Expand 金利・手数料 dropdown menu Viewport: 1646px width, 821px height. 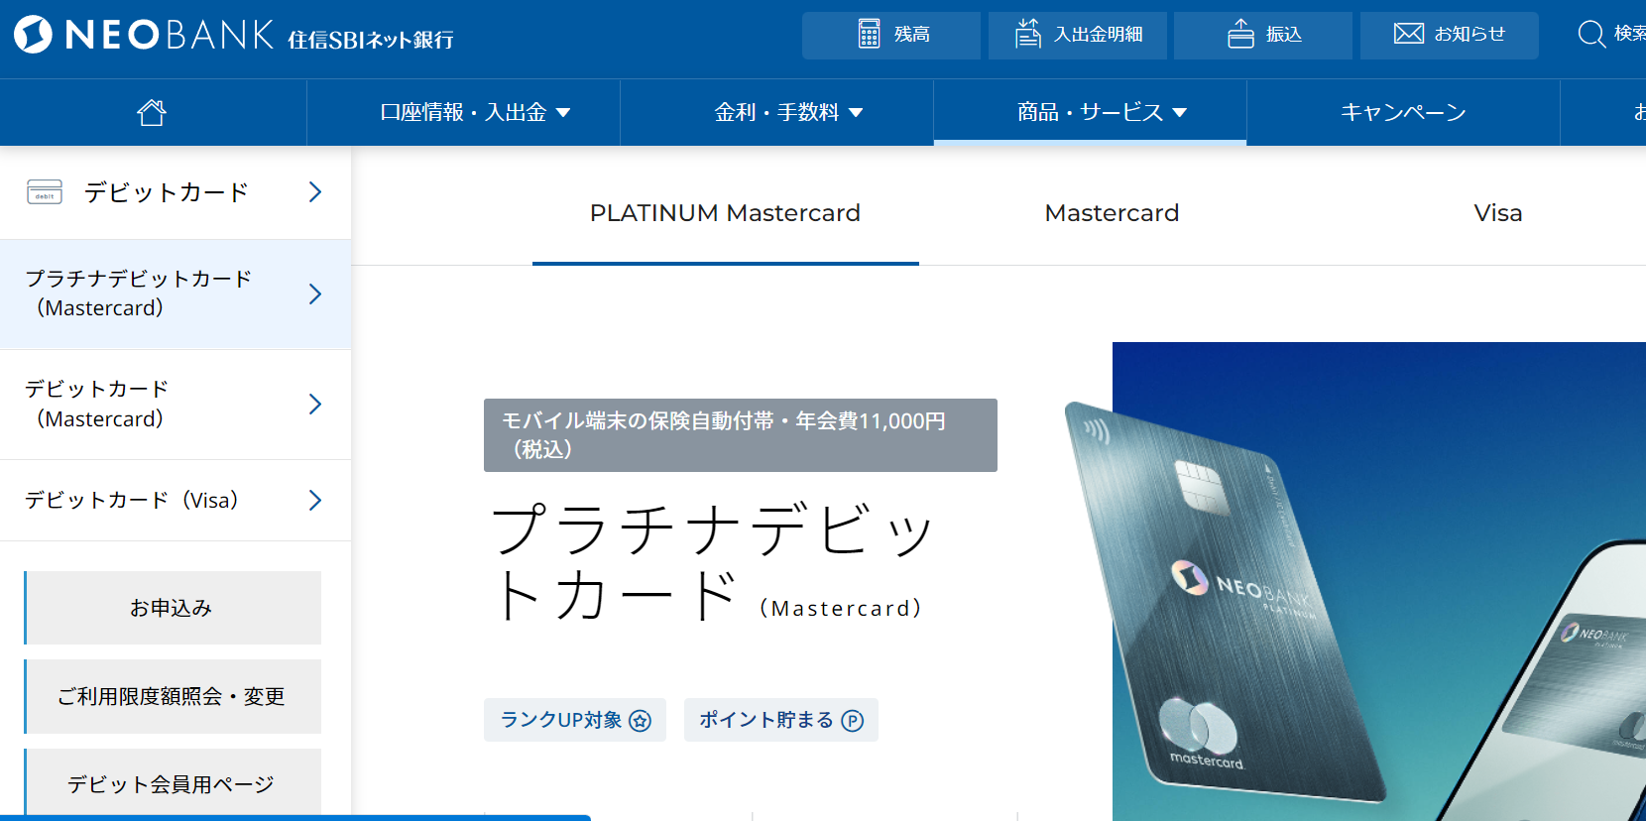[788, 112]
